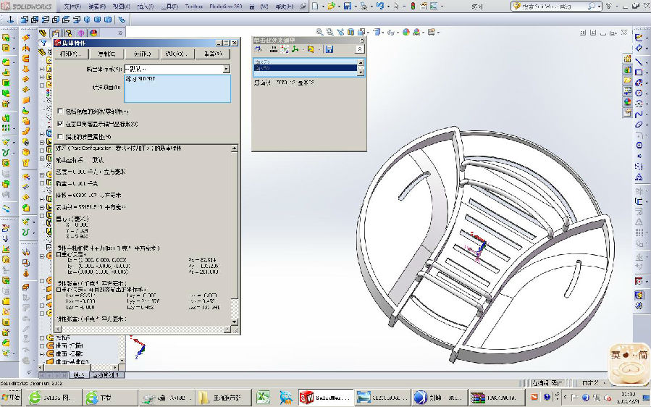Click the New document icon

[x=316, y=6]
